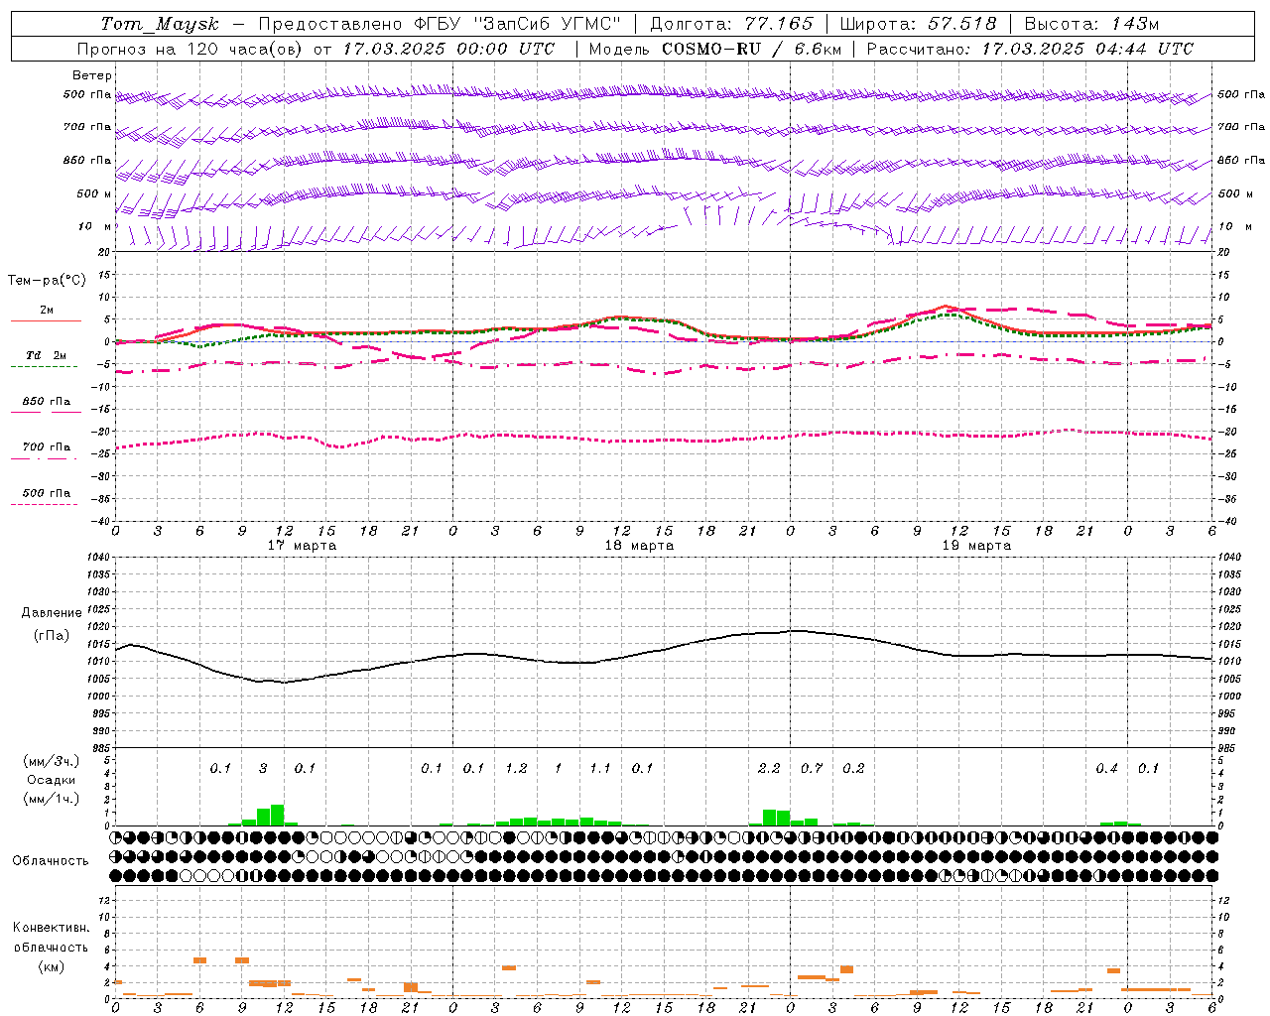1270x1016 pixels.
Task: Click the tallest green precipitation bar on 17 марта
Action: pos(277,815)
